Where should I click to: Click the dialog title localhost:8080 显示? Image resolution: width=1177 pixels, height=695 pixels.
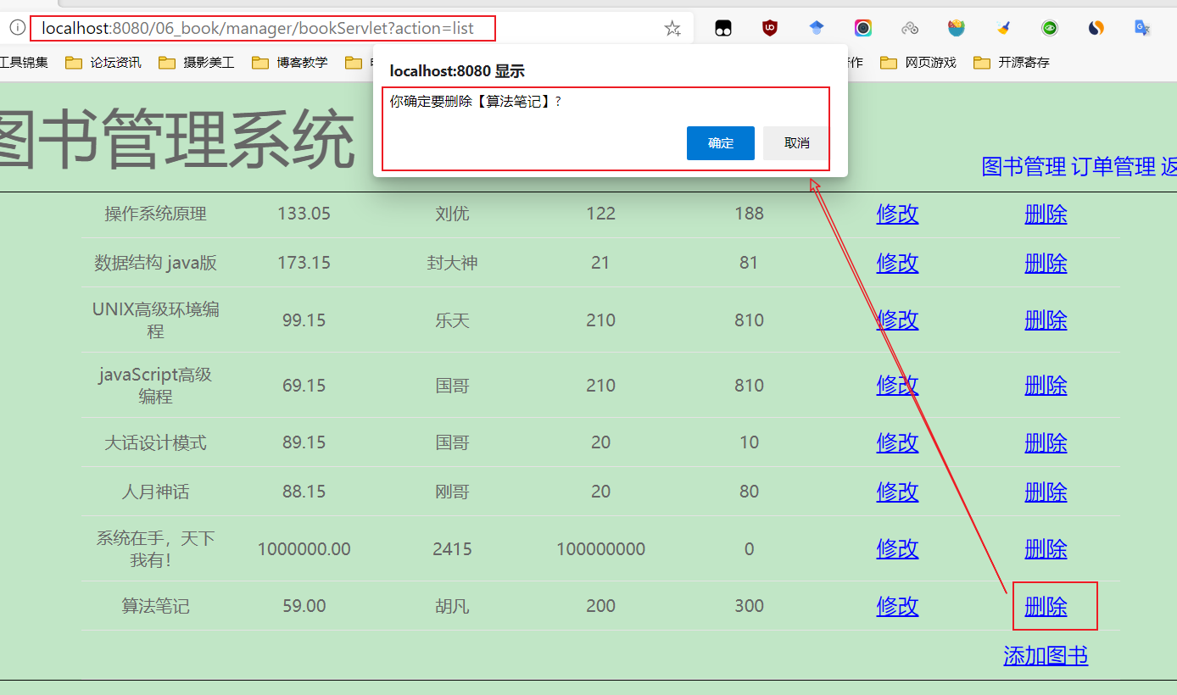(457, 71)
